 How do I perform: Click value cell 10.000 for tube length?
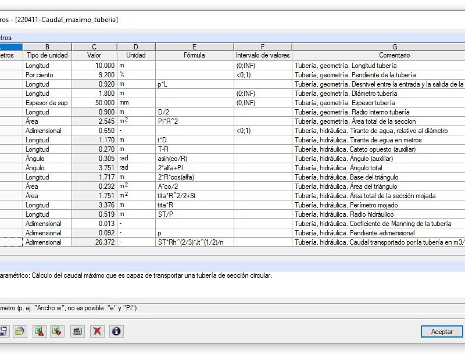pos(94,66)
